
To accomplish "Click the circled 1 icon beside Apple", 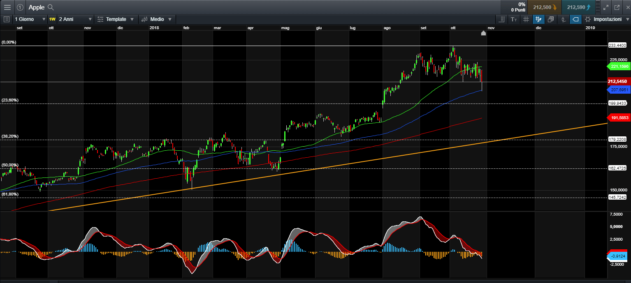I will tap(20, 7).
